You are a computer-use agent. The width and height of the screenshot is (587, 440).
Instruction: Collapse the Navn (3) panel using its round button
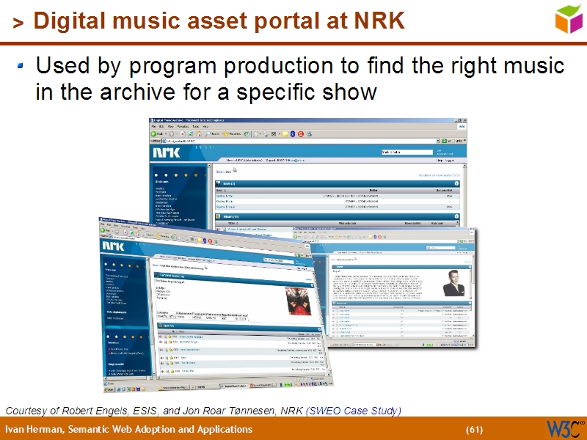coord(457,183)
